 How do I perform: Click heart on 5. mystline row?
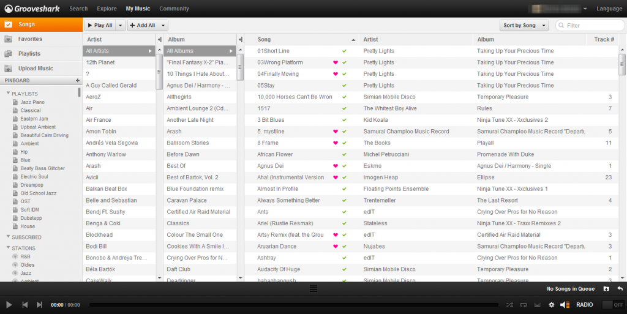tap(336, 132)
